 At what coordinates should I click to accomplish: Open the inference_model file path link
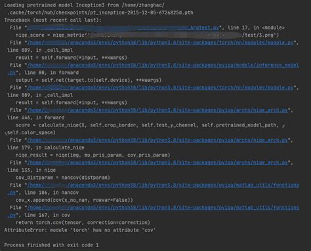[163, 65]
